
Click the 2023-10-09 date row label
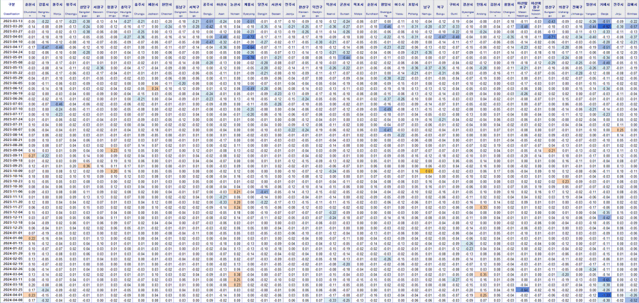[12, 171]
